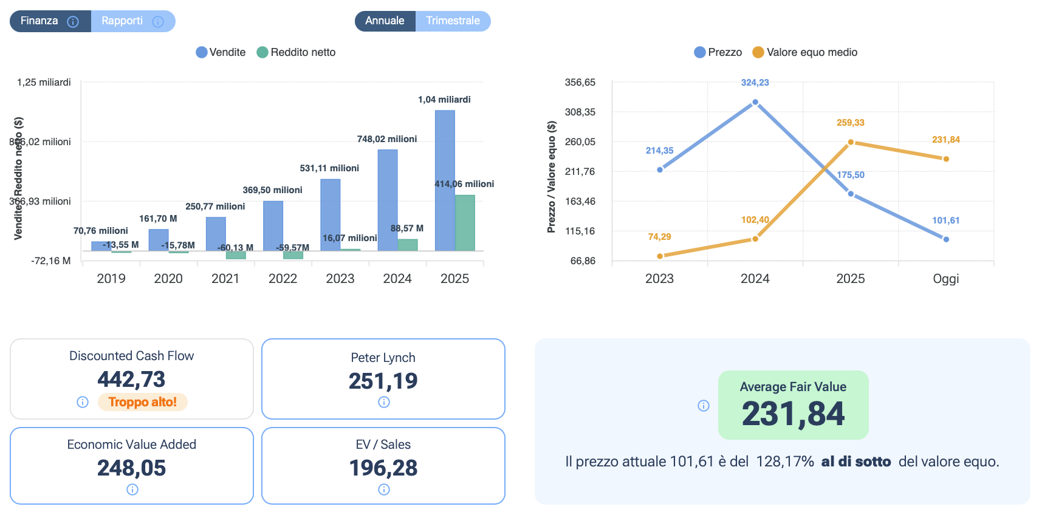Open info icon under EV / Sales
1039x515 pixels.
[383, 489]
